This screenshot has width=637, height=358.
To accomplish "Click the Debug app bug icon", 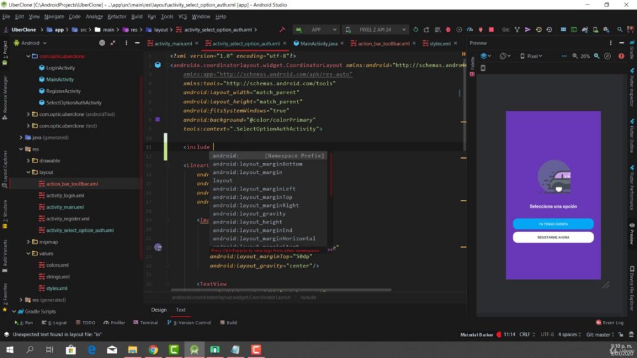I will pyautogui.click(x=448, y=30).
